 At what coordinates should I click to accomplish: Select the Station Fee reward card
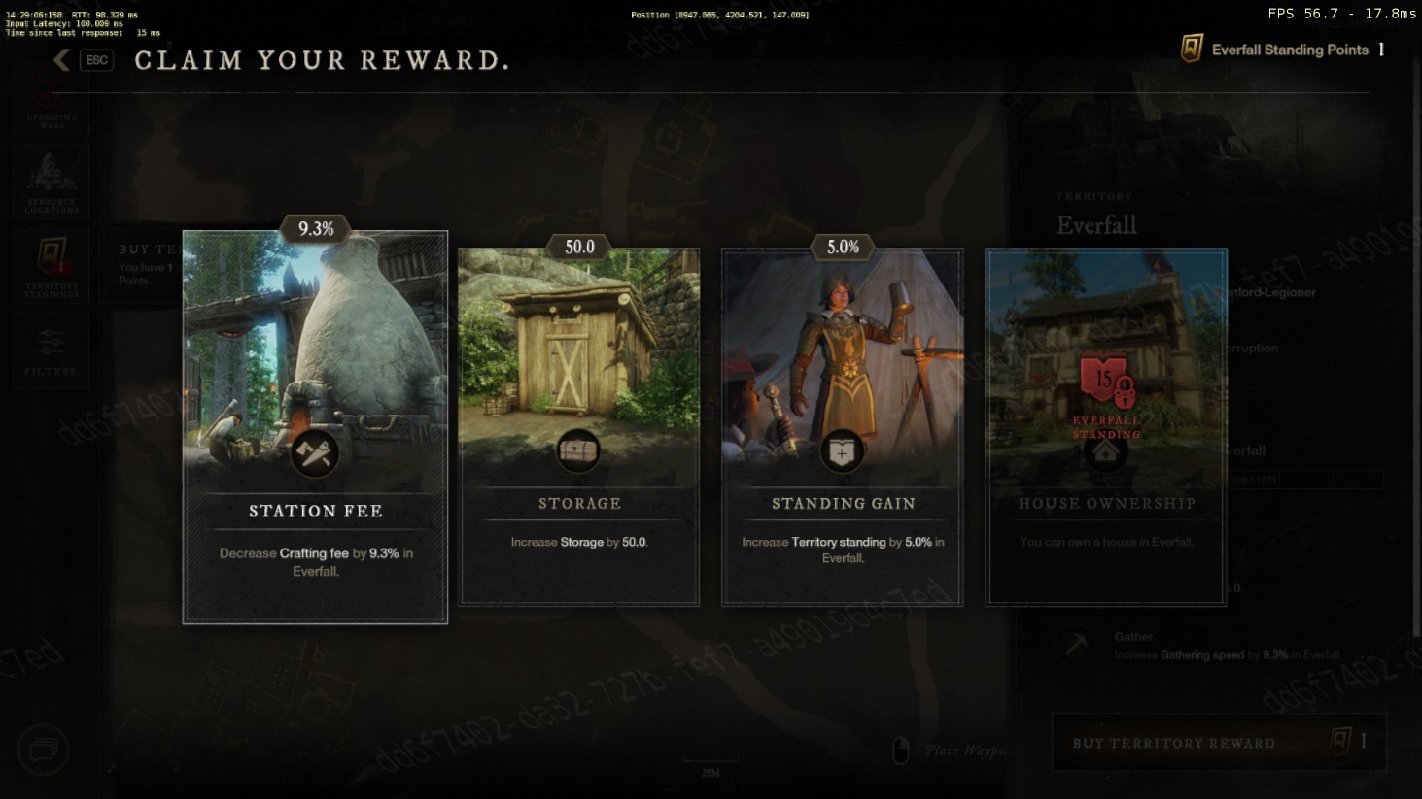(315, 427)
